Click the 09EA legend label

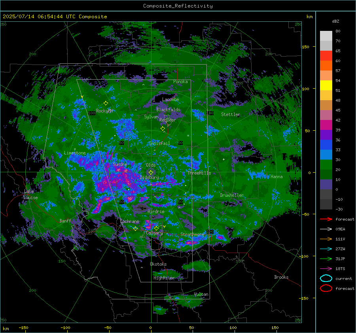coord(340,229)
